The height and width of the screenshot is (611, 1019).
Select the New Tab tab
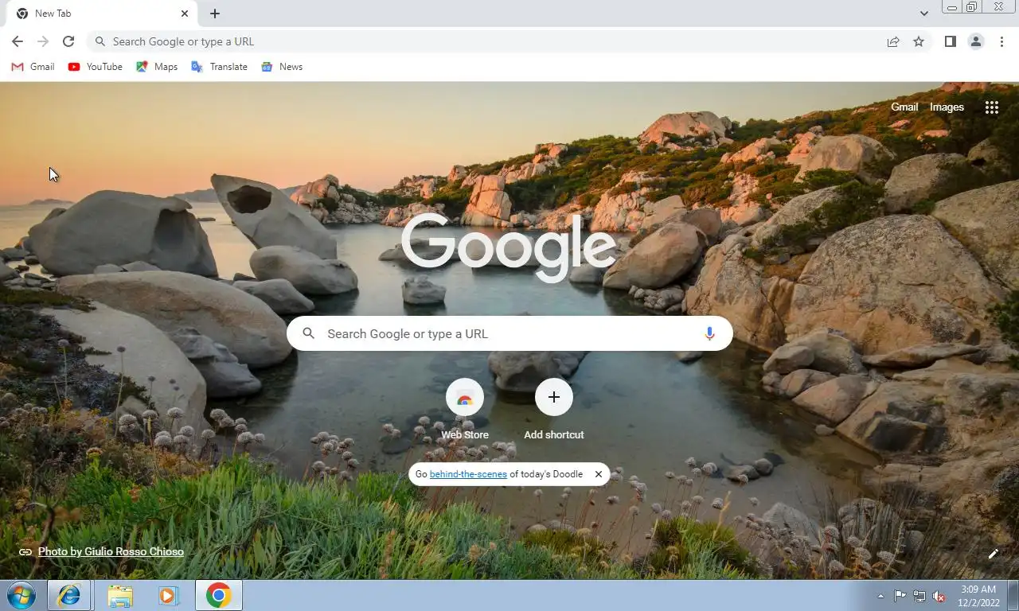(x=102, y=14)
